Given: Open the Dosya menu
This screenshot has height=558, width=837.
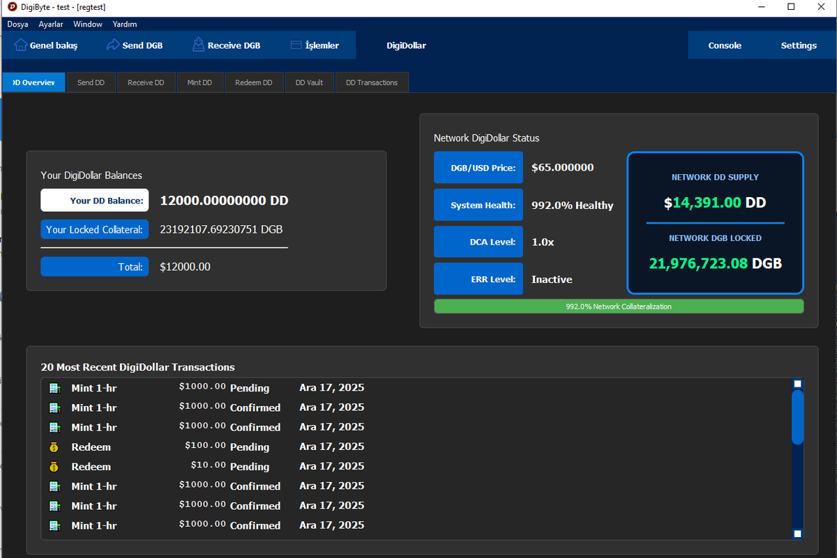Looking at the screenshot, I should [18, 24].
